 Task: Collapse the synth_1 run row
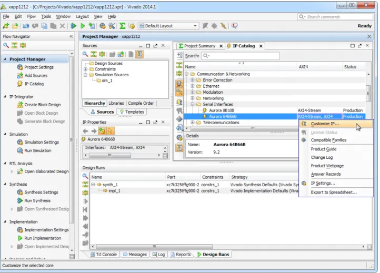pyautogui.click(x=93, y=185)
